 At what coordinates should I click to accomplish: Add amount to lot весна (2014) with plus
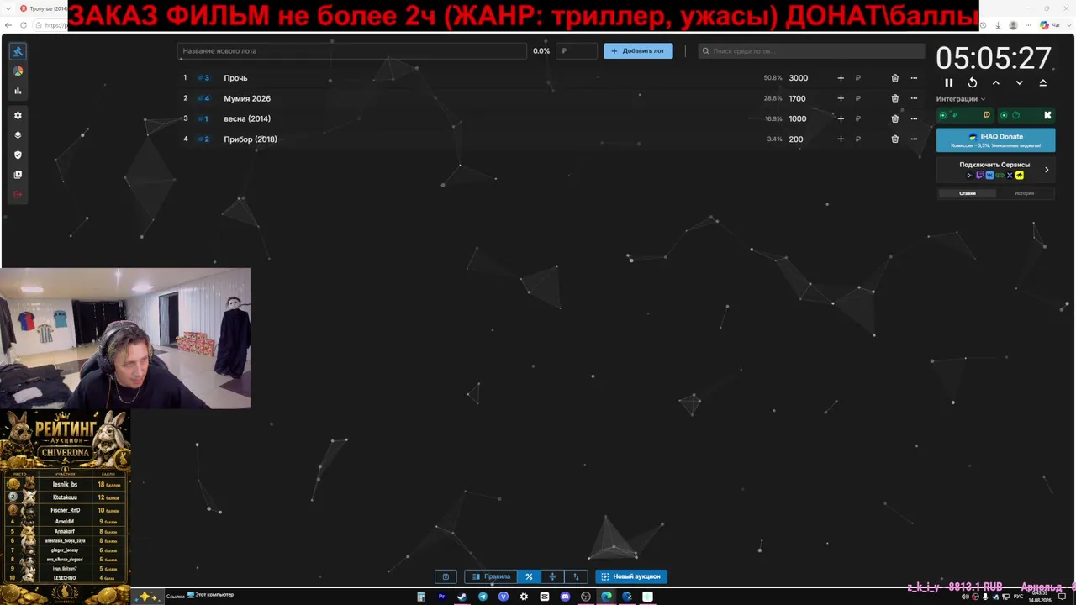click(x=841, y=118)
